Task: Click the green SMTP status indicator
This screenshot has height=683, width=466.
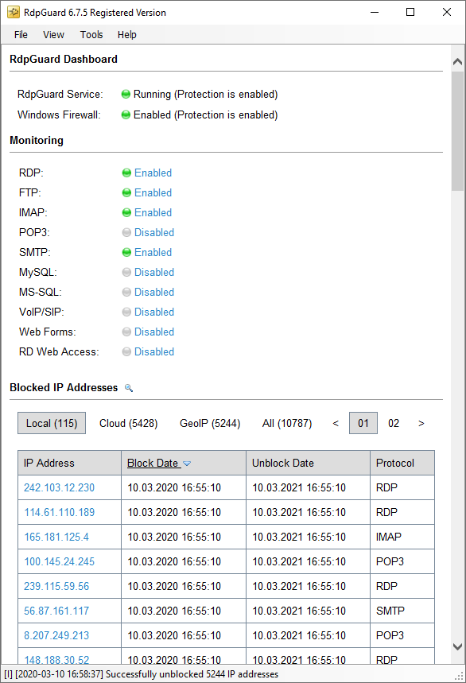Action: tap(126, 252)
